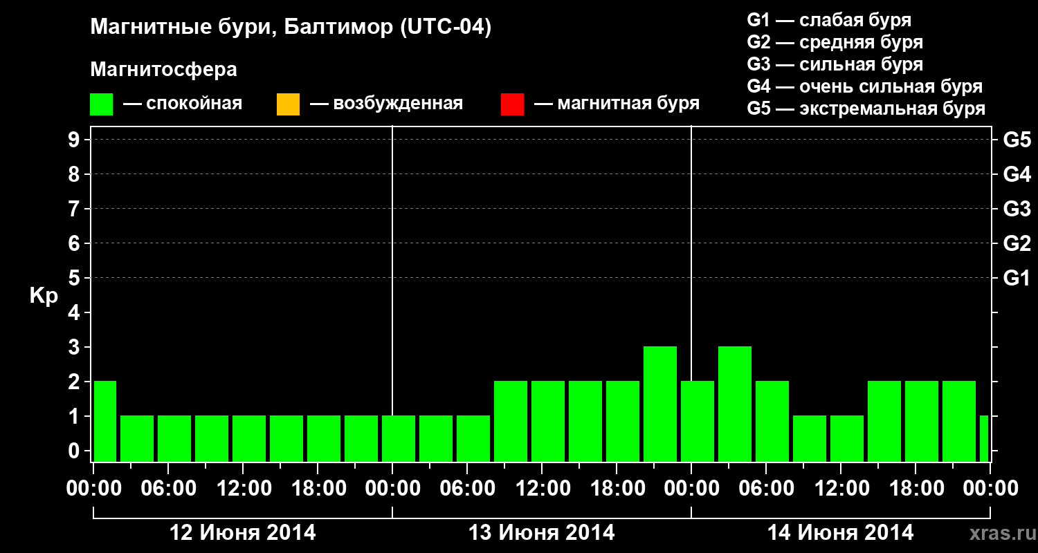Image resolution: width=1038 pixels, height=553 pixels.
Task: Click the right axis label G5
Action: click(x=1017, y=140)
